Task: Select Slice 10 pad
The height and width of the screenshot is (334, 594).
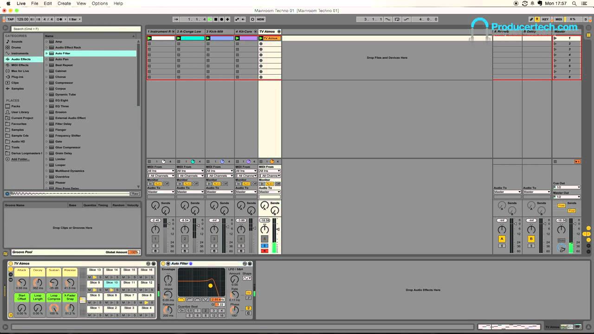Action: 112,285
